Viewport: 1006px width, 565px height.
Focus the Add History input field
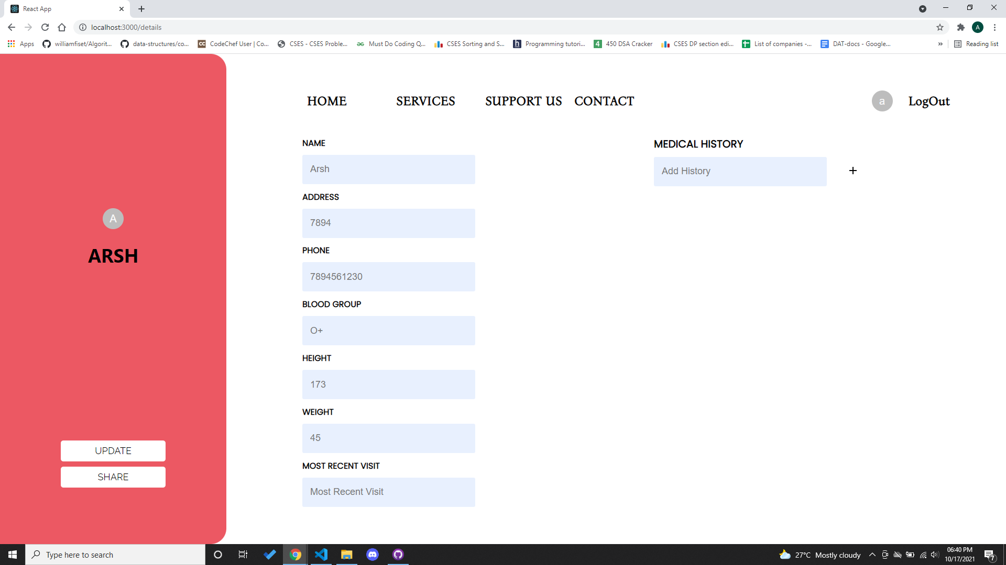point(740,172)
